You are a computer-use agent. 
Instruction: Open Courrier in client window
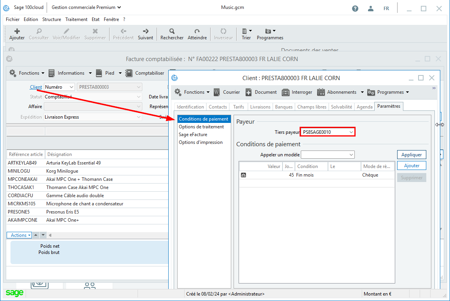coord(227,92)
